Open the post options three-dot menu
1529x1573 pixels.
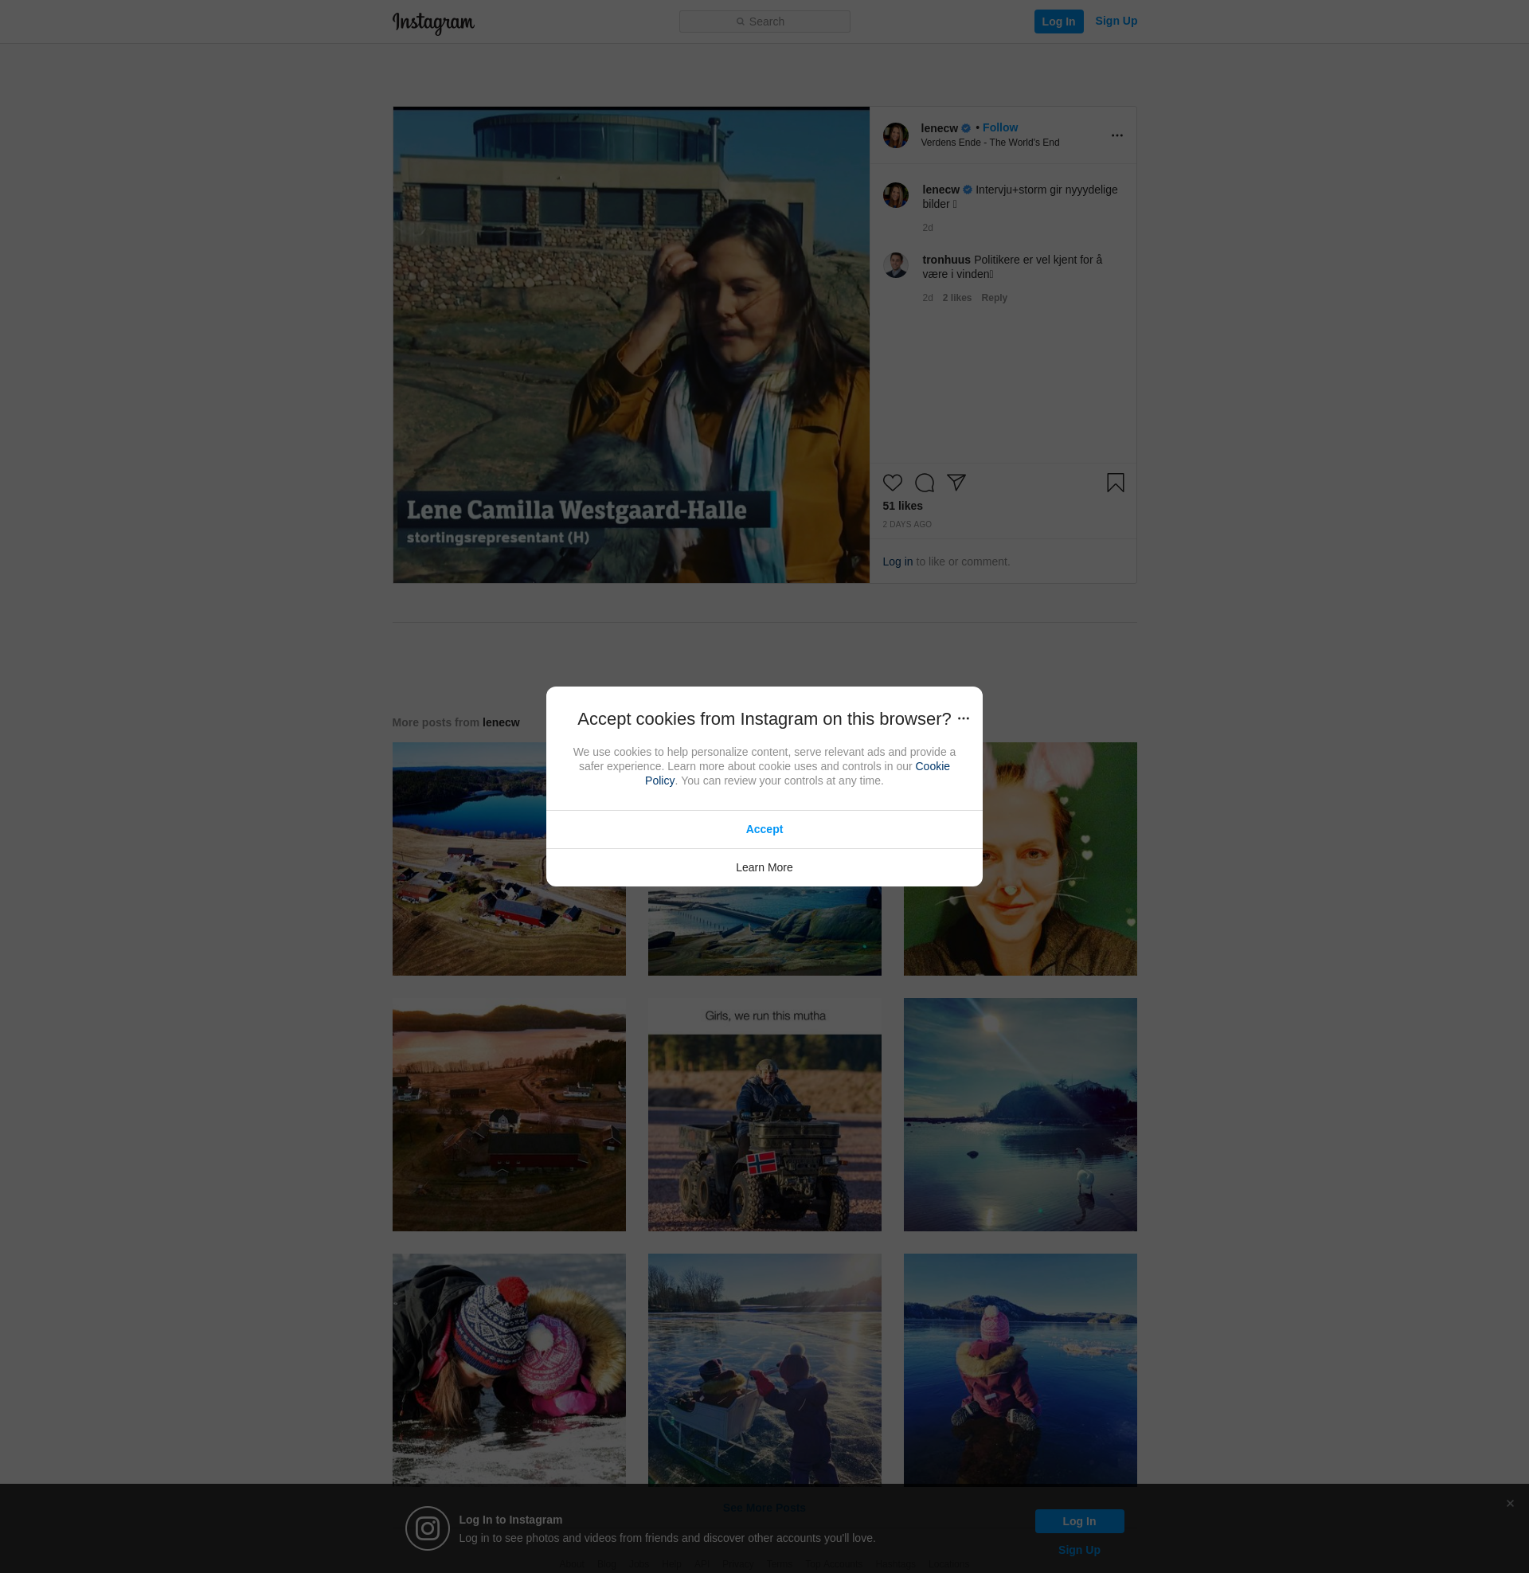click(x=1116, y=135)
